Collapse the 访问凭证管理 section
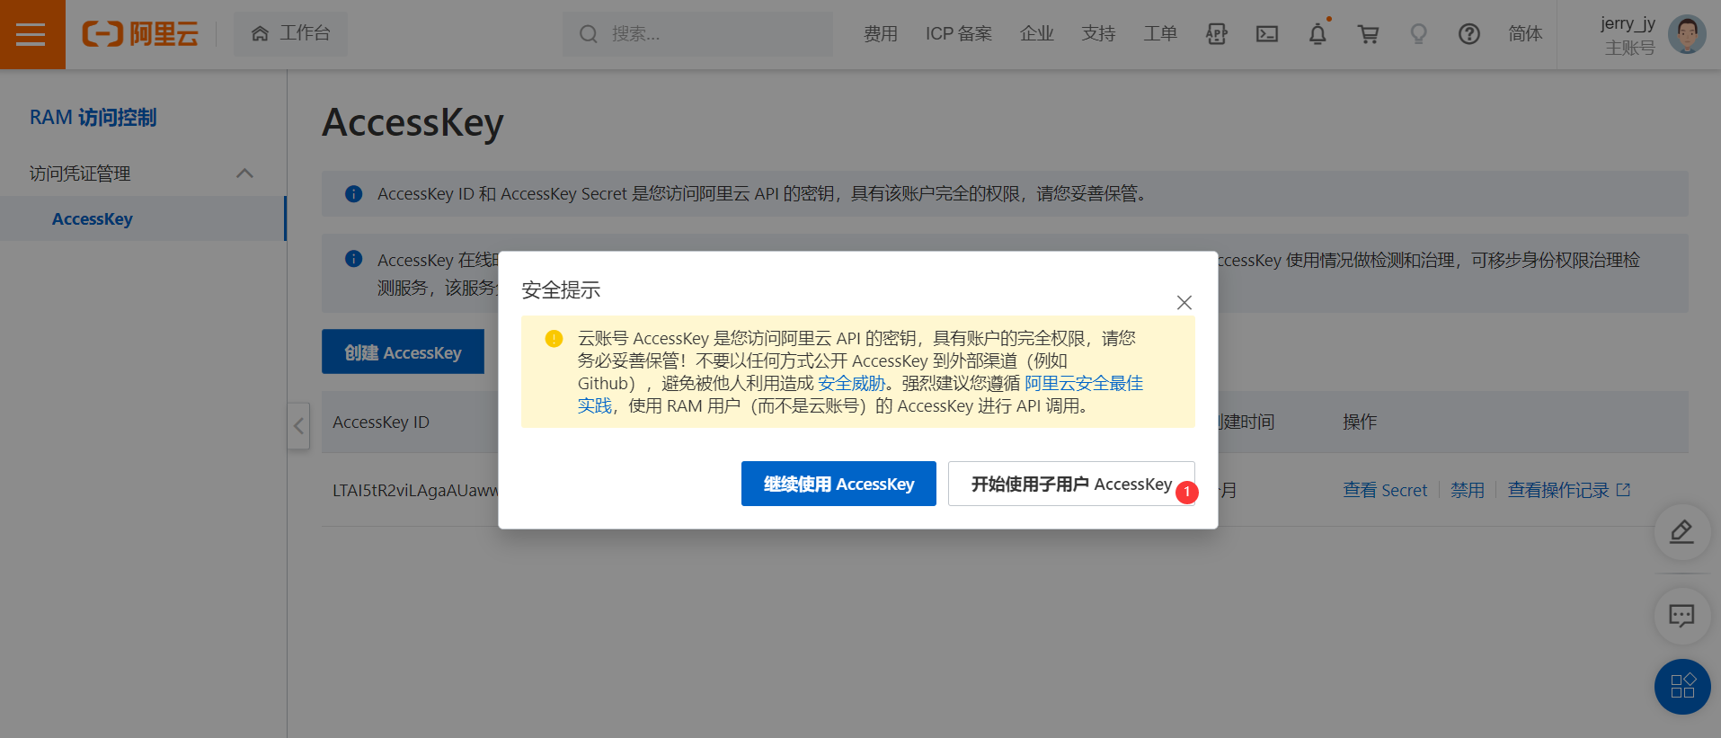 [244, 173]
